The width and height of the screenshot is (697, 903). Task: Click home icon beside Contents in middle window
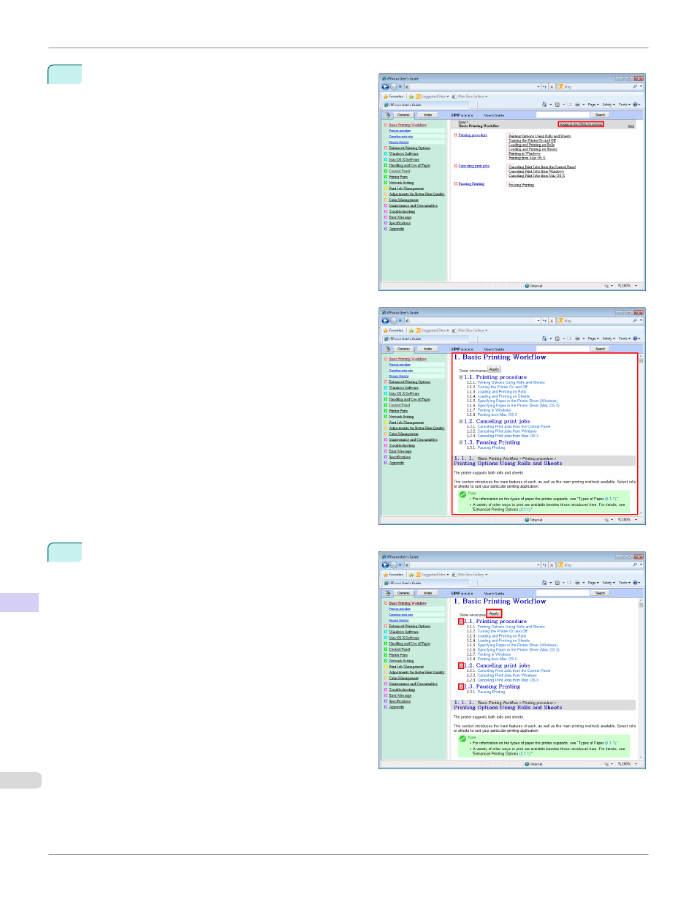388,349
